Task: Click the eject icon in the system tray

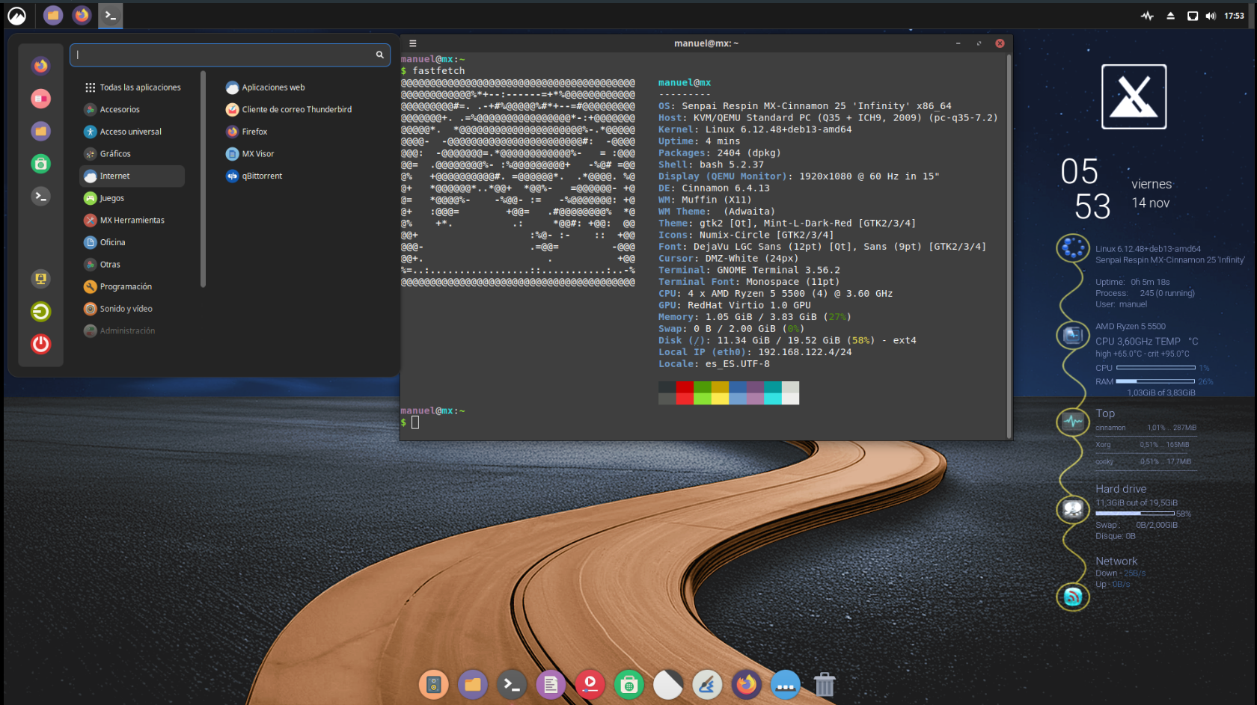Action: click(x=1170, y=16)
